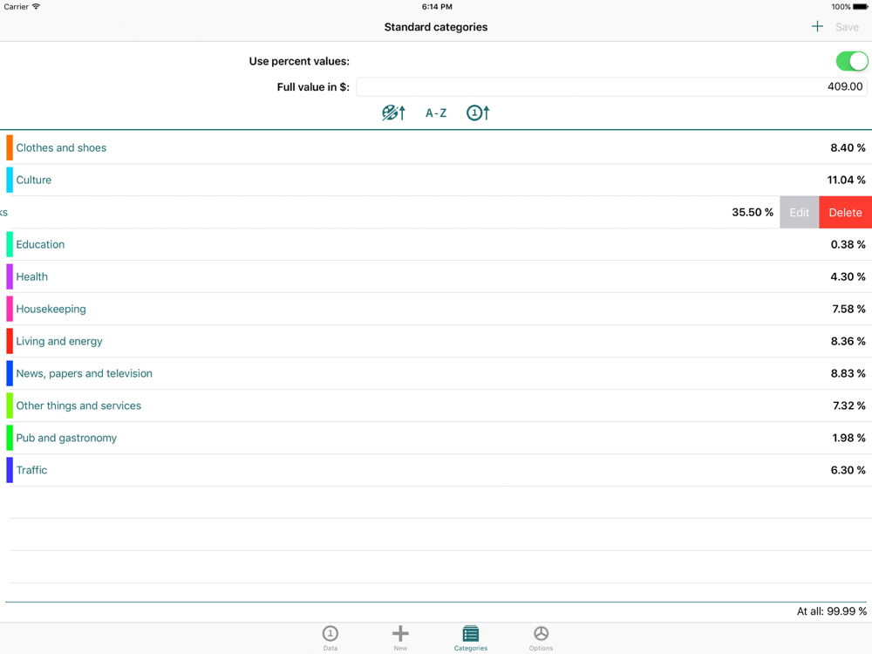Open Other things and services
The width and height of the screenshot is (872, 654).
pos(436,405)
